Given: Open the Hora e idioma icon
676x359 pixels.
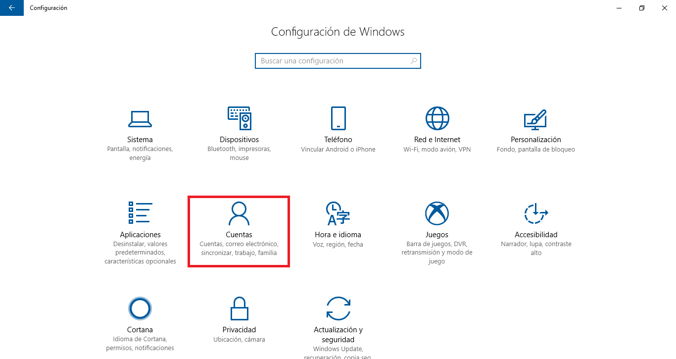Looking at the screenshot, I should click(x=338, y=213).
